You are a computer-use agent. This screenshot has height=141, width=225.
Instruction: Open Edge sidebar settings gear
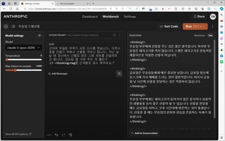click(x=222, y=138)
